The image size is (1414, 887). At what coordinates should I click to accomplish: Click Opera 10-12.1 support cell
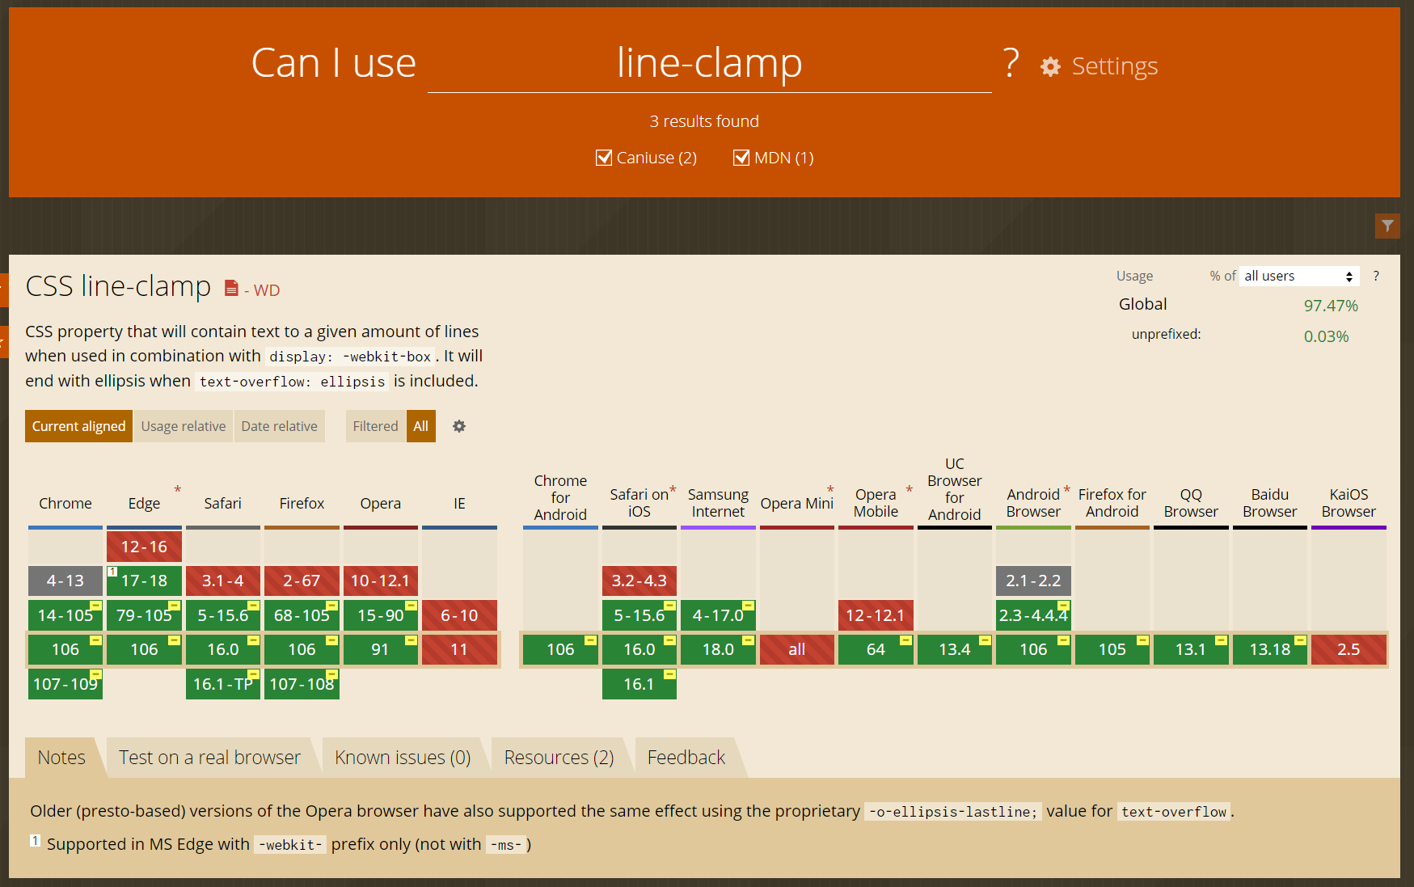(381, 581)
